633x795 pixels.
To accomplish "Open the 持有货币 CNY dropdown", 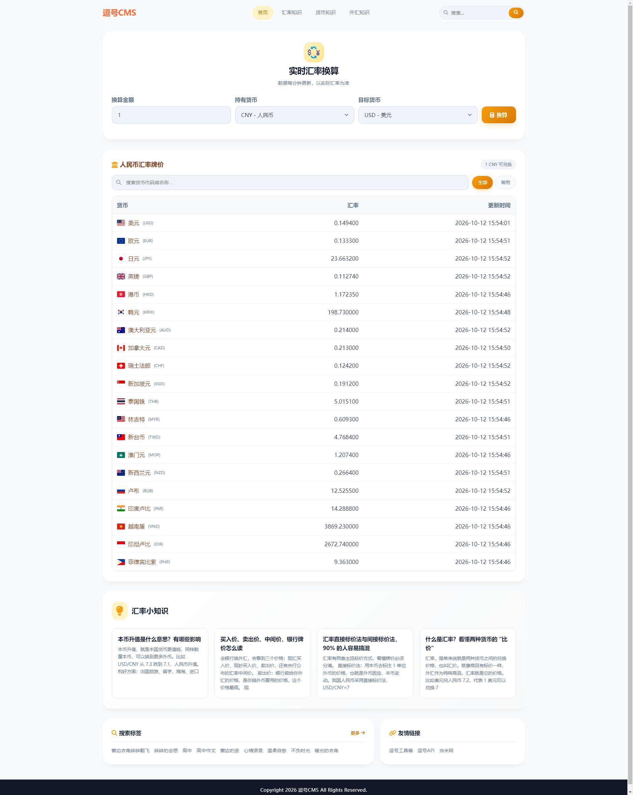I will tap(294, 115).
